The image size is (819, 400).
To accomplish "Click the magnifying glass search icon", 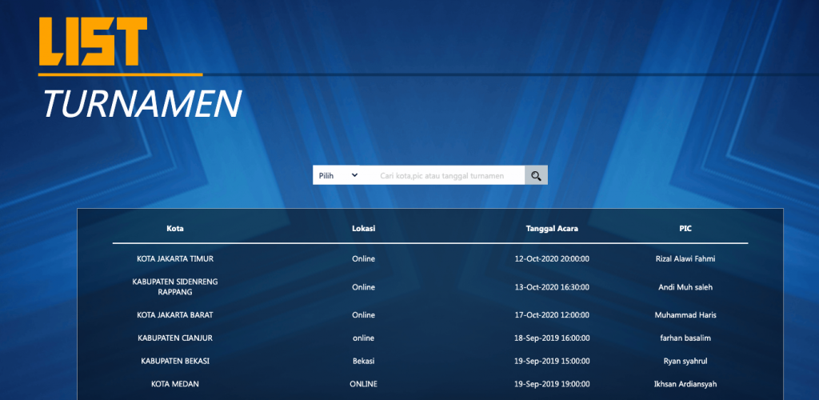I will [536, 176].
